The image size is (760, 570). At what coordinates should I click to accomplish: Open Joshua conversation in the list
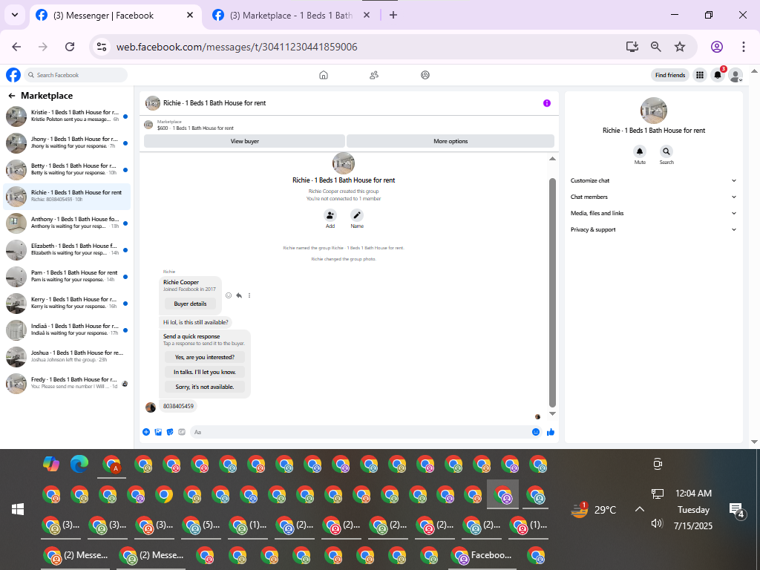(67, 357)
